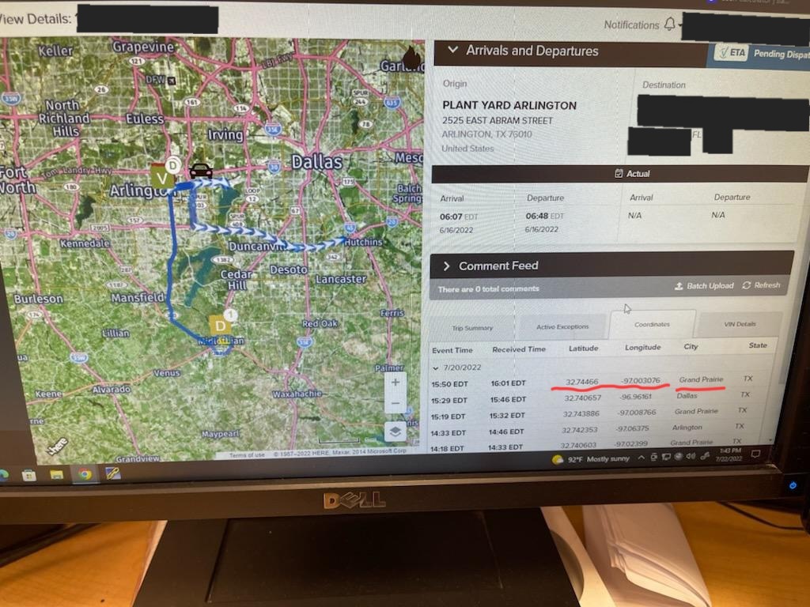Click the Dallas label on the map

pos(316,163)
